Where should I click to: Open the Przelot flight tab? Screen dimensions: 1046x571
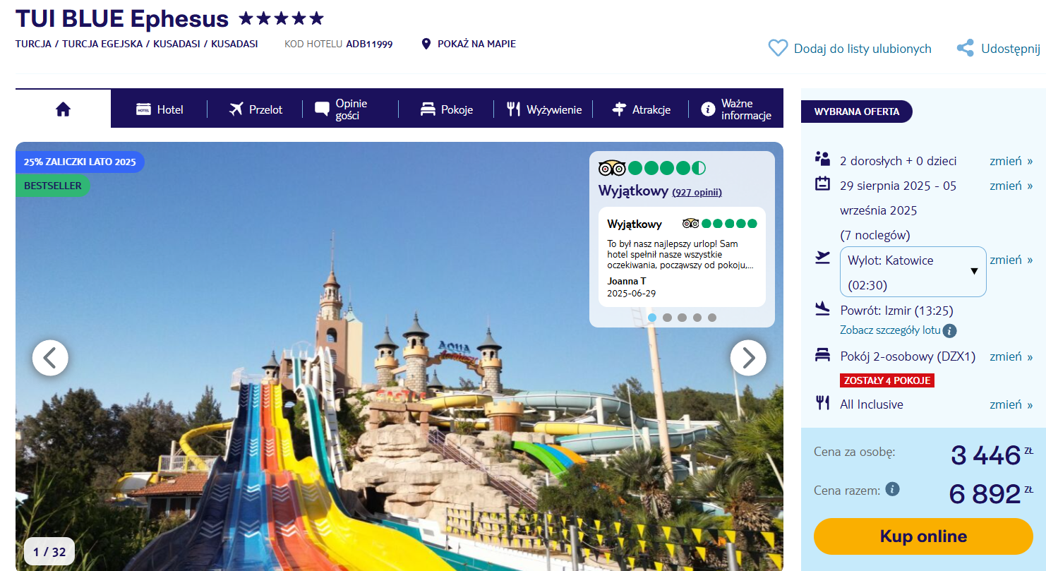point(256,109)
